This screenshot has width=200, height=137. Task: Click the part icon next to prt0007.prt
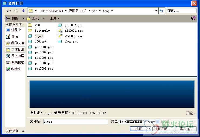click(60, 25)
